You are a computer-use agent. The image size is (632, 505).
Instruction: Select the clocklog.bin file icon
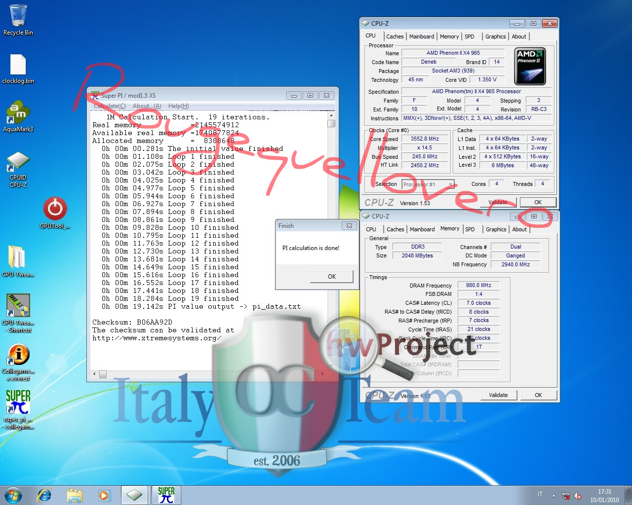click(x=18, y=69)
